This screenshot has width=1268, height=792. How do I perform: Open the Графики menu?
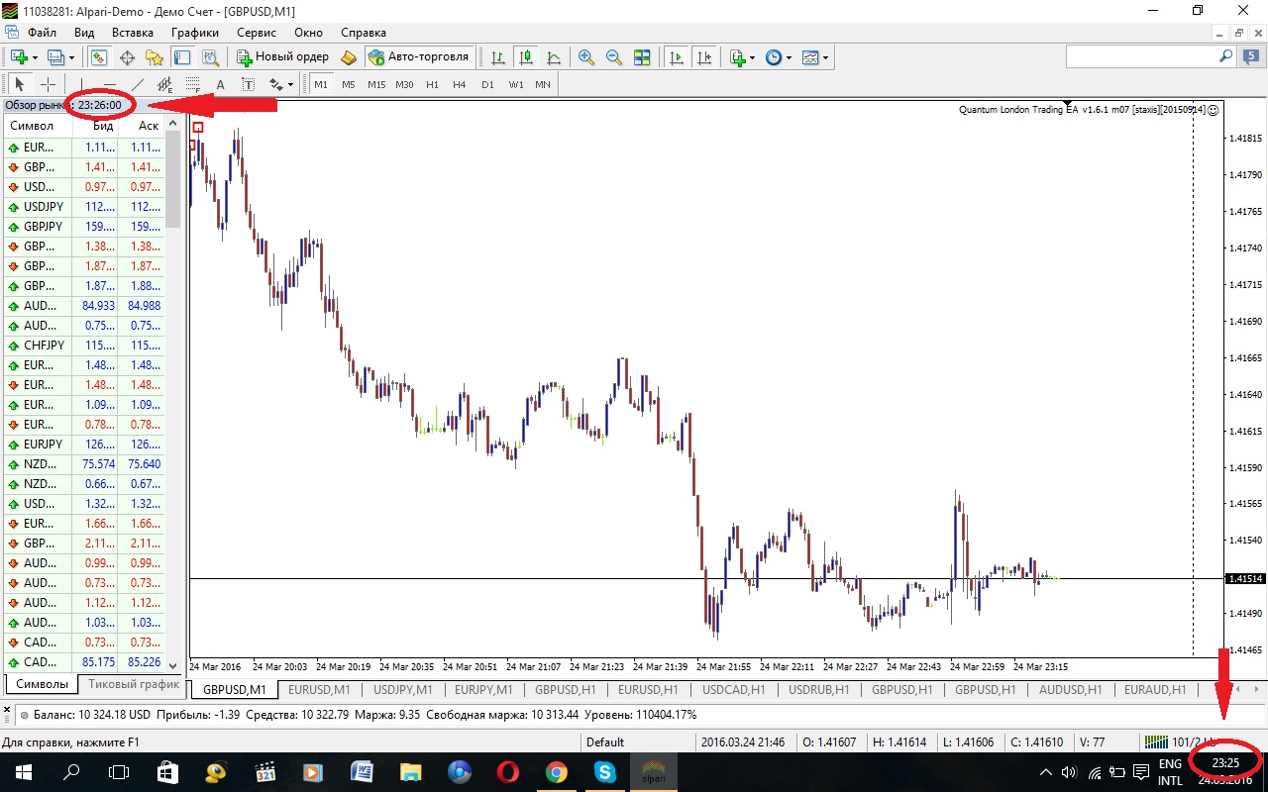pos(194,33)
